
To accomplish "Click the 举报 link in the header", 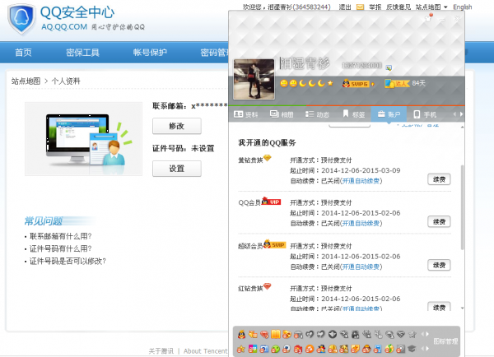I will (375, 7).
